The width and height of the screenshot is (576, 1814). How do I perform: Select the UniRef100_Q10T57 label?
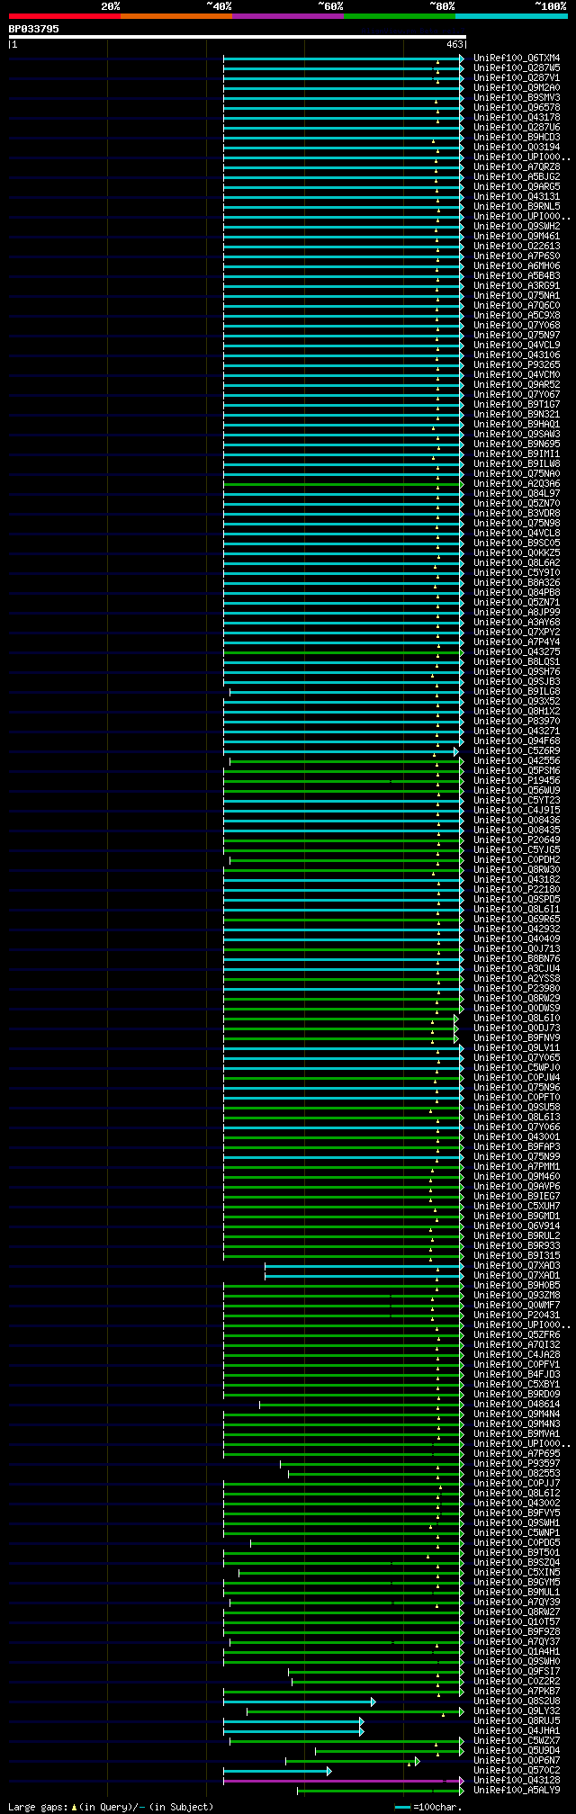coord(517,1621)
